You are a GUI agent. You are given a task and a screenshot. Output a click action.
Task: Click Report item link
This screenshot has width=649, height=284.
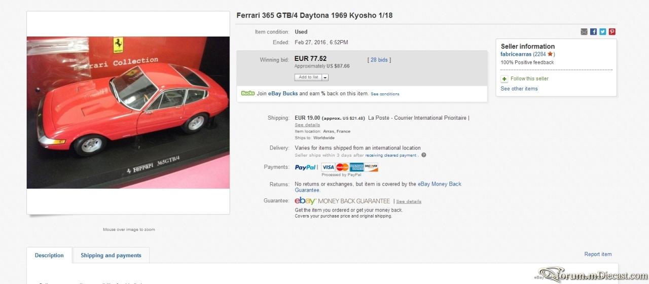click(x=598, y=254)
